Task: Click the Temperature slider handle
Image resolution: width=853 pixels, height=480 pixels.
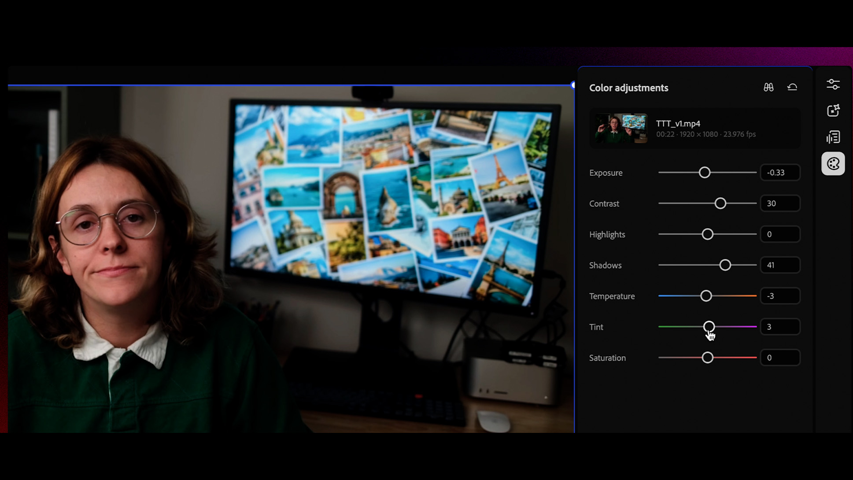Action: pyautogui.click(x=706, y=295)
